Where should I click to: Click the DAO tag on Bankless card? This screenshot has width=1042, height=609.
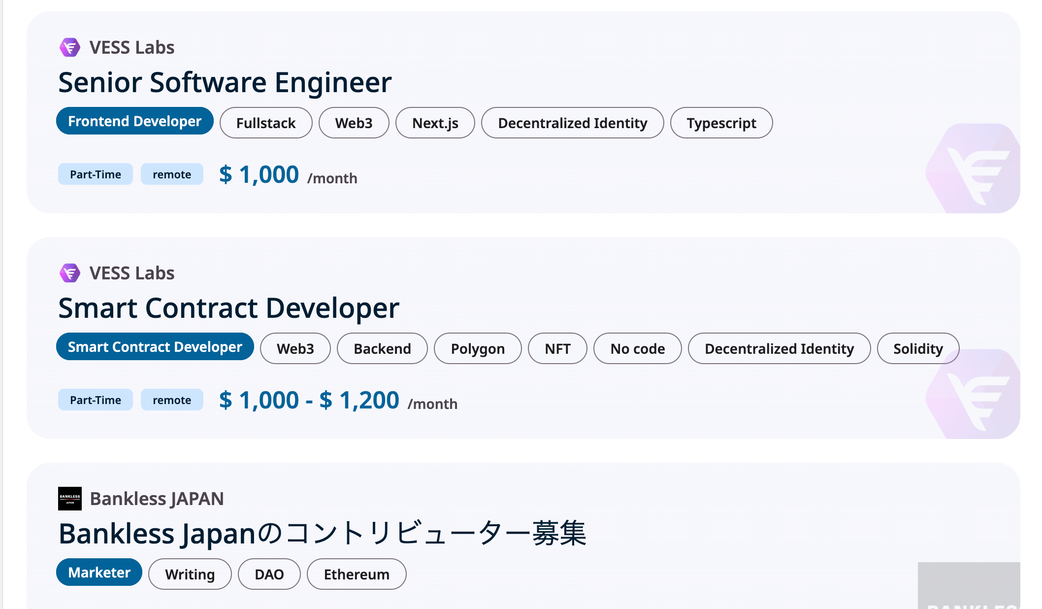point(269,575)
